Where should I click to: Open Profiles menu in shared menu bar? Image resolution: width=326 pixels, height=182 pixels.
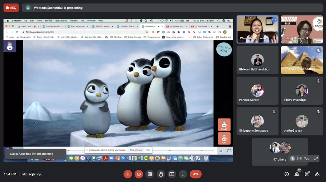pyautogui.click(x=74, y=21)
